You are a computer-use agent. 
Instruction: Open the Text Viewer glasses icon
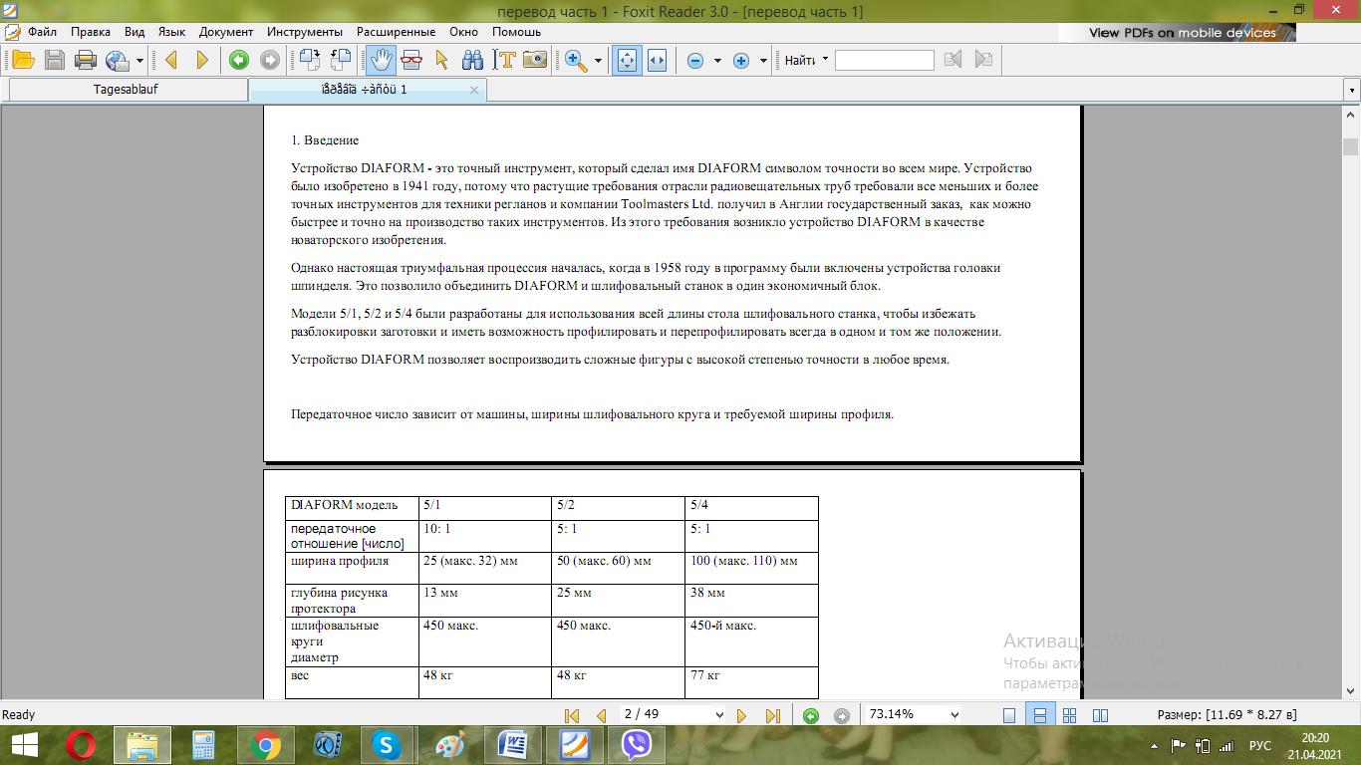tap(411, 60)
